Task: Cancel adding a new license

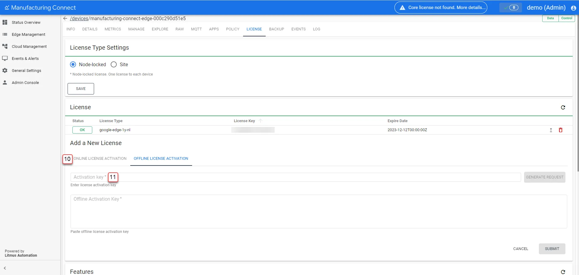Action: click(520, 249)
